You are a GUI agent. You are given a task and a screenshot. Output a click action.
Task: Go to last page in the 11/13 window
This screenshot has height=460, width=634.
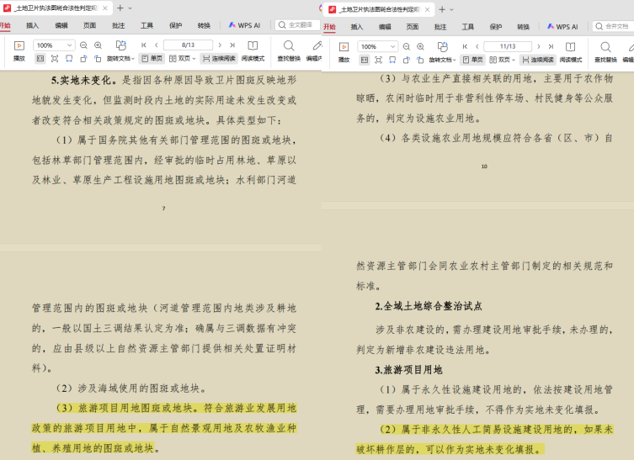click(551, 46)
